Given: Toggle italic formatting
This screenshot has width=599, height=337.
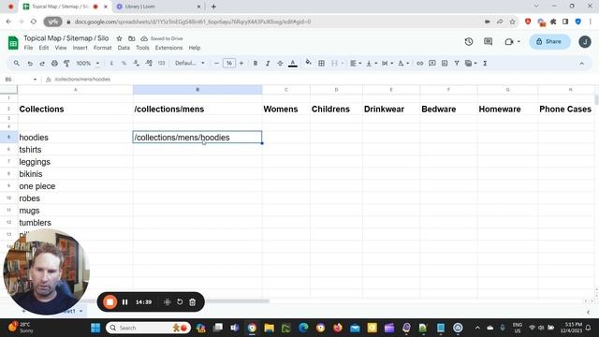Looking at the screenshot, I should (268, 63).
